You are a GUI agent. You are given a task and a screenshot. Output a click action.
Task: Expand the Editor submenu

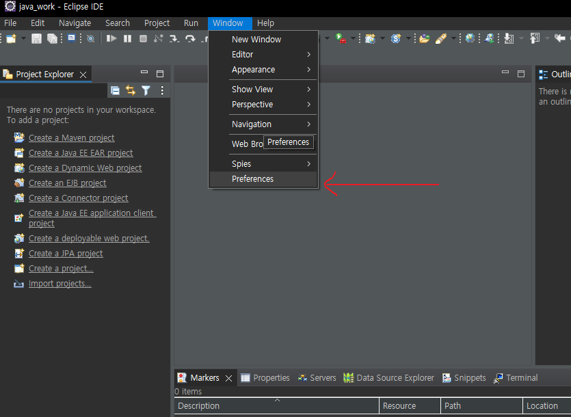point(263,54)
